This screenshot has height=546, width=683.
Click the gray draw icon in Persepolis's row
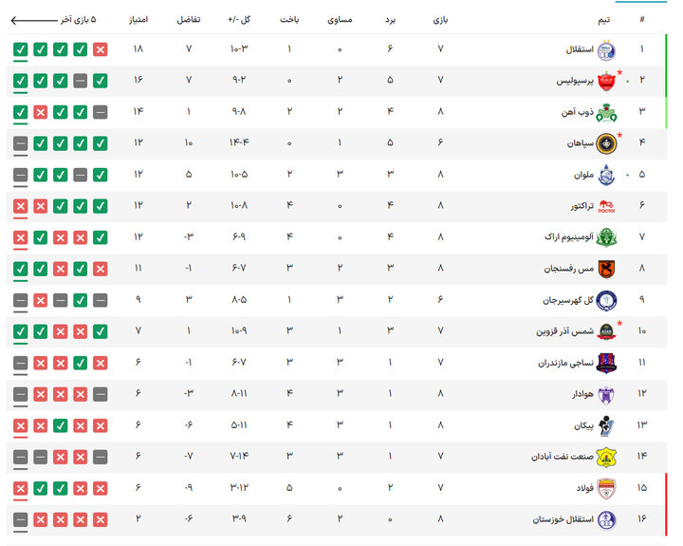click(81, 81)
